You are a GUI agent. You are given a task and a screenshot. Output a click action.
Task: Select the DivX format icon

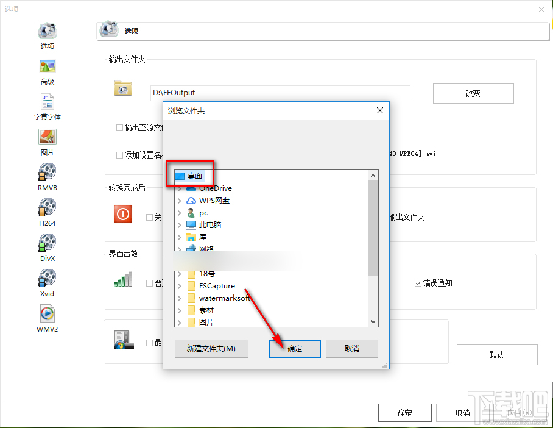click(48, 243)
